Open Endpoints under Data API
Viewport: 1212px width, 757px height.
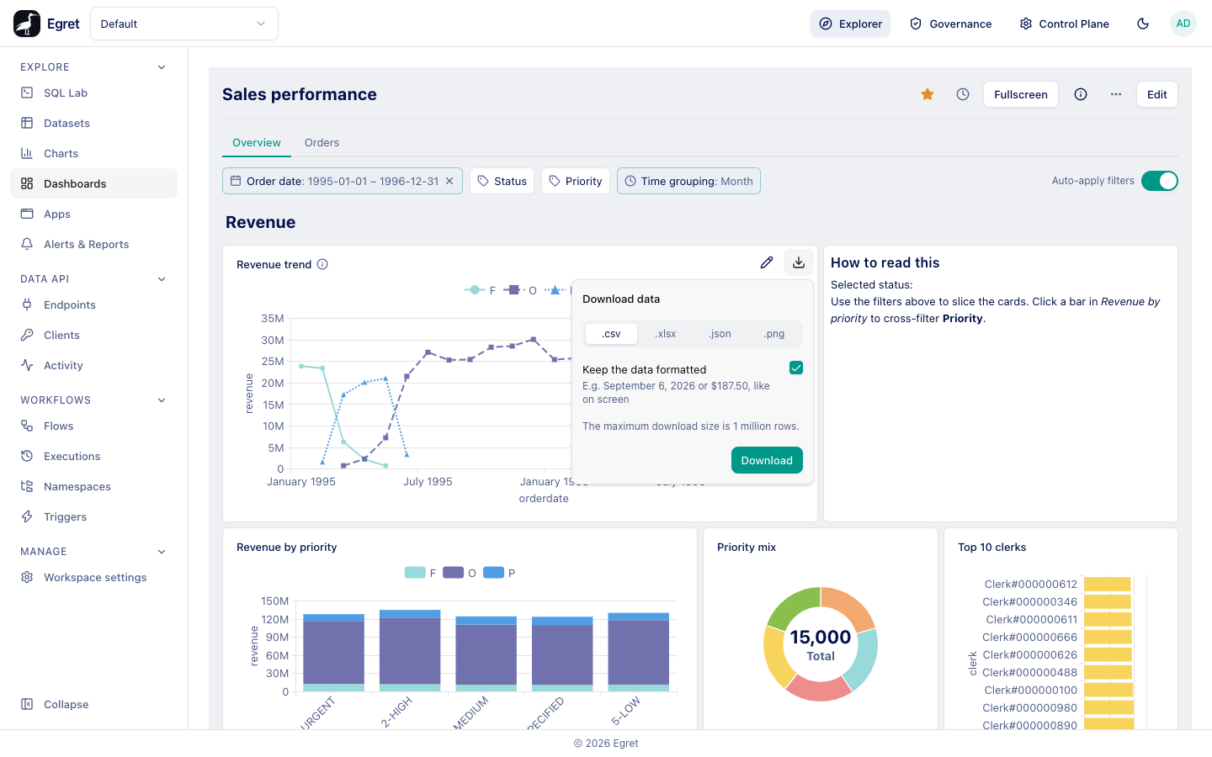pos(94,304)
